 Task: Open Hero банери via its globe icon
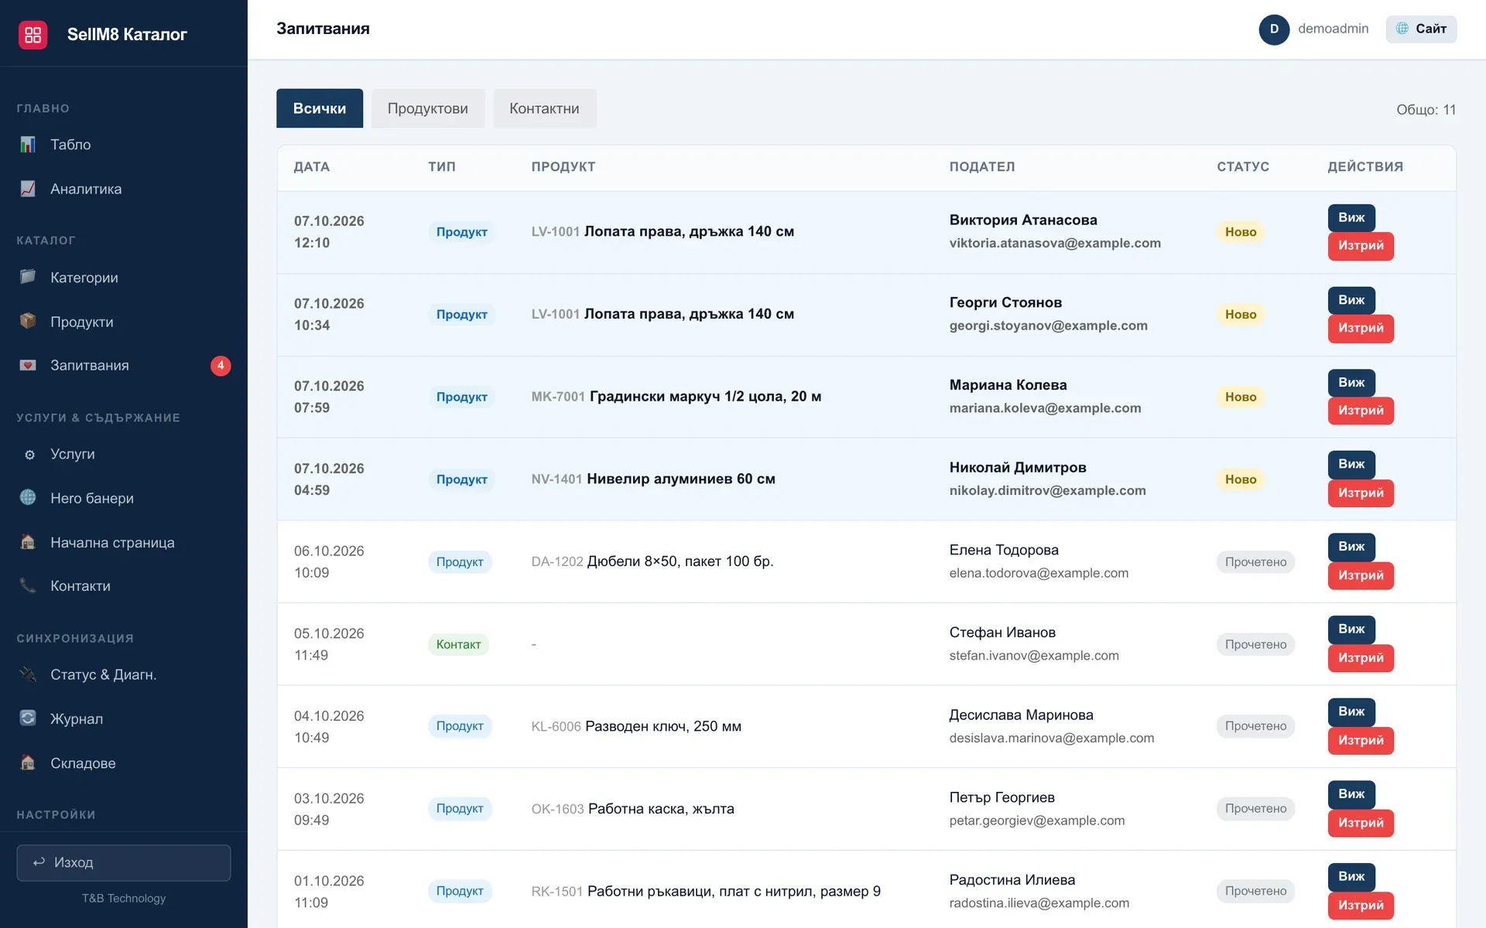[x=28, y=498]
